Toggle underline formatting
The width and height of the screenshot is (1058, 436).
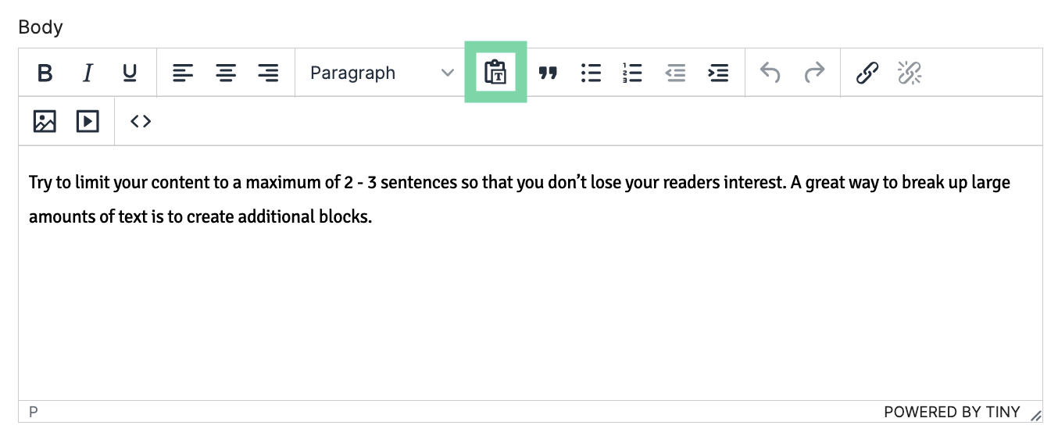130,73
